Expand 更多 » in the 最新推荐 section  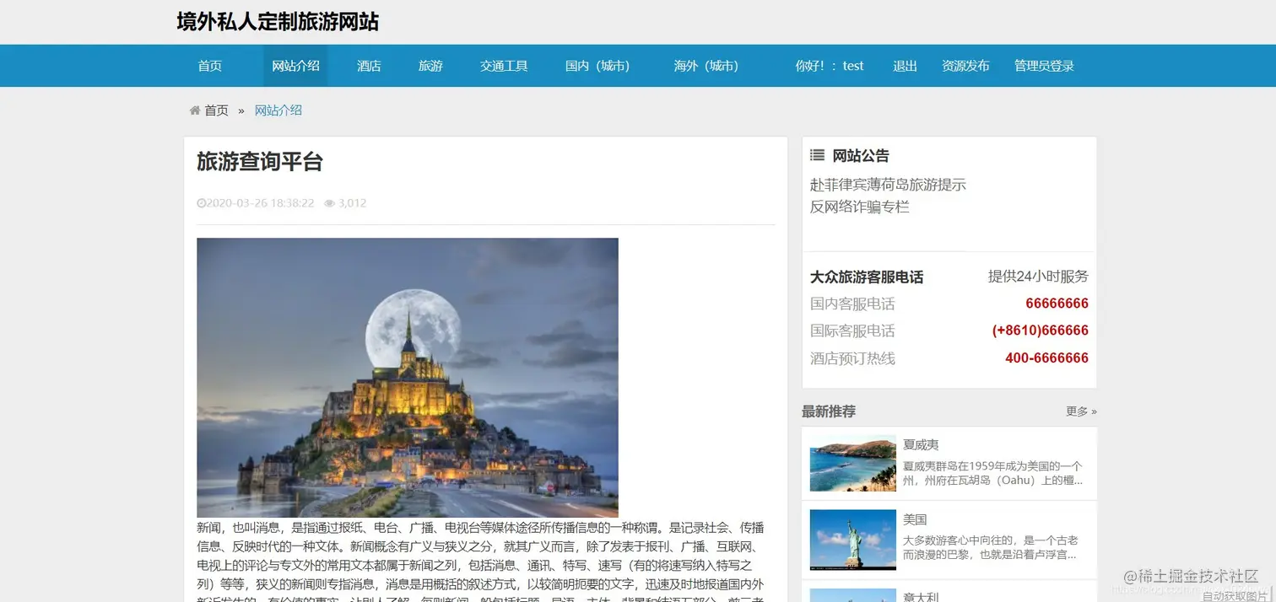coord(1079,411)
